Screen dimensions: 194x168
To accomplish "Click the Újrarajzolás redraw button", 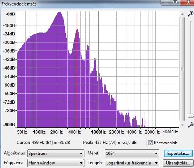I will point(178,163).
